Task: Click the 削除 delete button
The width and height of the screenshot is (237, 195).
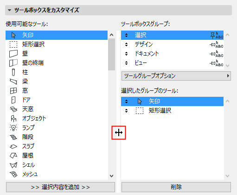Action: click(176, 187)
